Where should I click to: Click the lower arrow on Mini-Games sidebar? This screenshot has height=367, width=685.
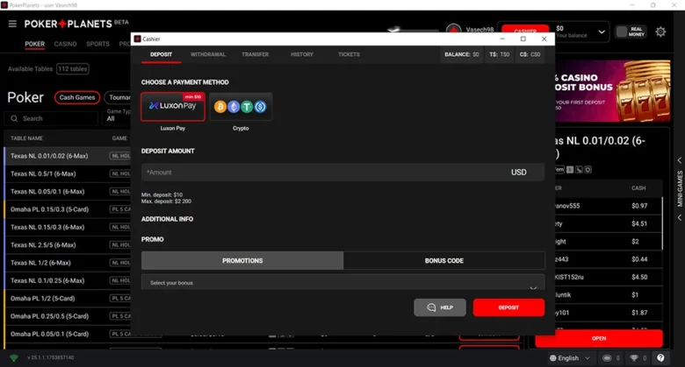[x=680, y=217]
